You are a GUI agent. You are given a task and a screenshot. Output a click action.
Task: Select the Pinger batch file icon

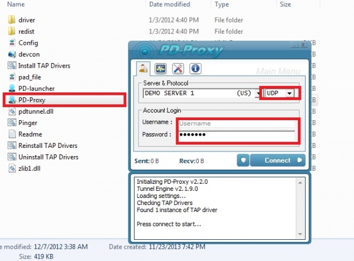click(x=12, y=123)
